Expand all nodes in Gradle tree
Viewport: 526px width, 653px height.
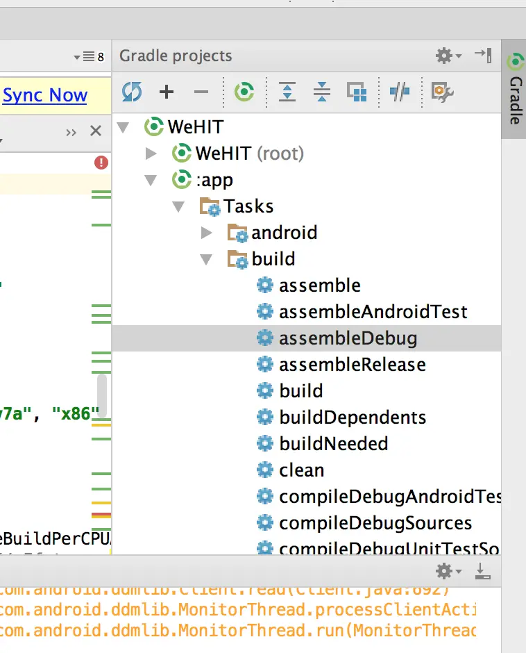(287, 92)
